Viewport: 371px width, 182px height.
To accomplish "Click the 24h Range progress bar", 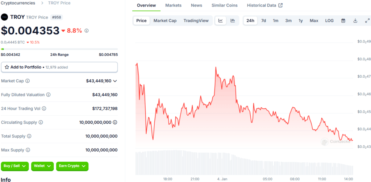I will 59,49.
